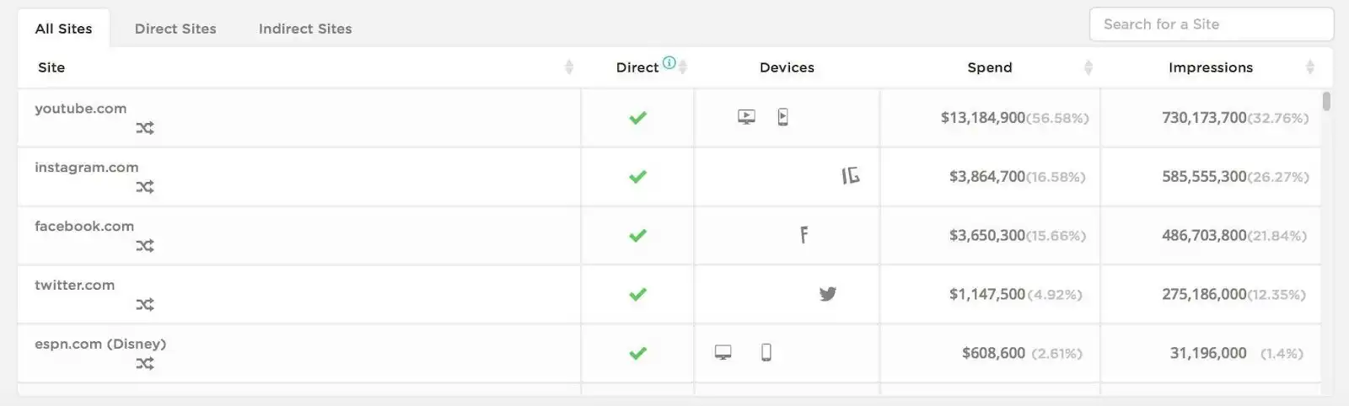Sort table by Spend column arrows
Image resolution: width=1349 pixels, height=406 pixels.
[1088, 67]
